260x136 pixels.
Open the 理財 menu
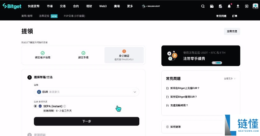coord(89,6)
